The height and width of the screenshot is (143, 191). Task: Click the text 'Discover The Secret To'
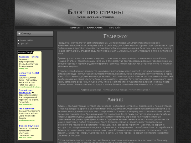(x=29, y=111)
